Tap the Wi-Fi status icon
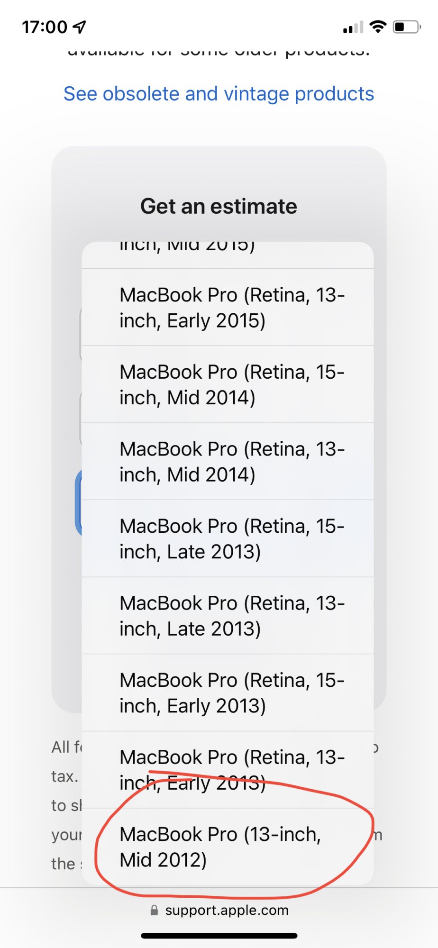This screenshot has width=438, height=948. pyautogui.click(x=378, y=27)
